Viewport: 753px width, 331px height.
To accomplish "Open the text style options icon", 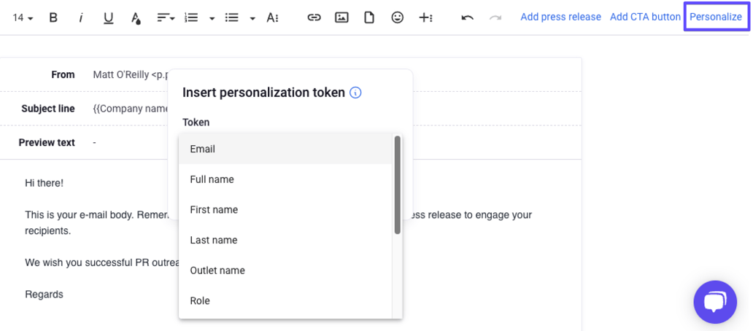I will (272, 17).
